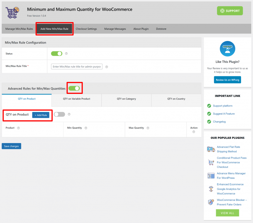
Task: Toggle Advanced Rules for Min/Max Quantities switch
Action: (74, 88)
